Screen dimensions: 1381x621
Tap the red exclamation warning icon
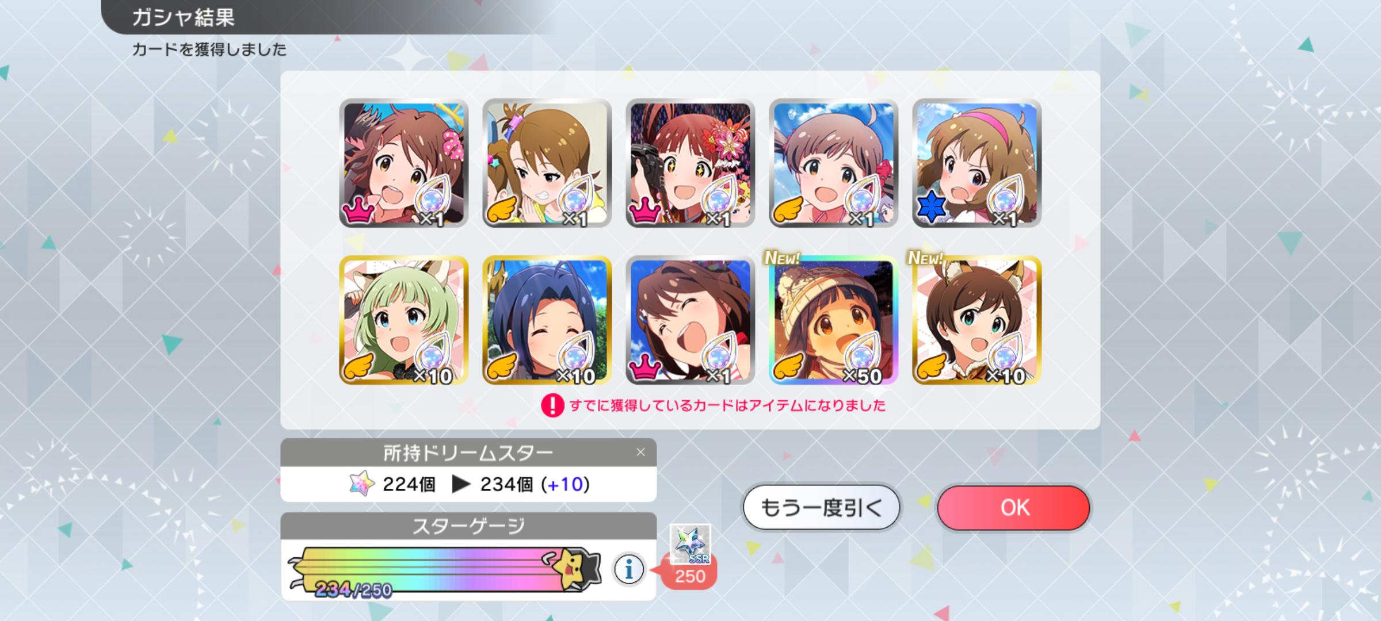tap(552, 405)
